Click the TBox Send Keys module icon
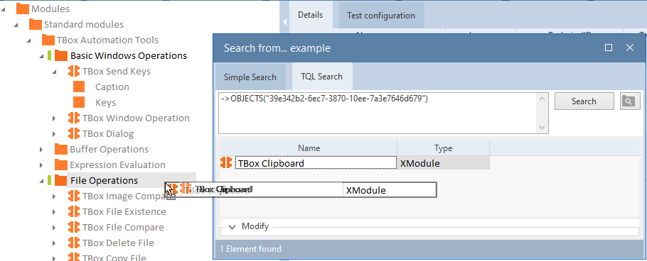This screenshot has width=647, height=261. point(74,71)
